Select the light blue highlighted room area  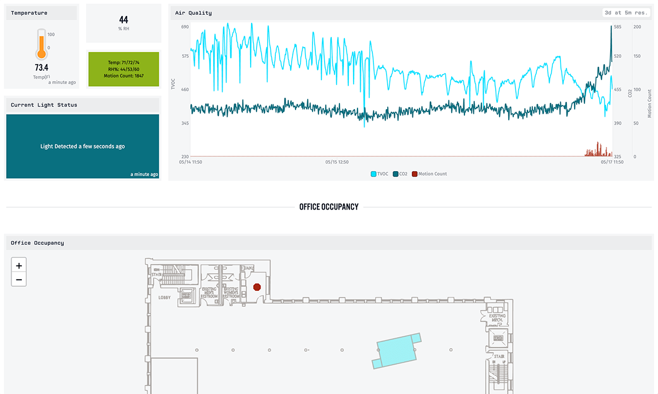click(x=397, y=350)
